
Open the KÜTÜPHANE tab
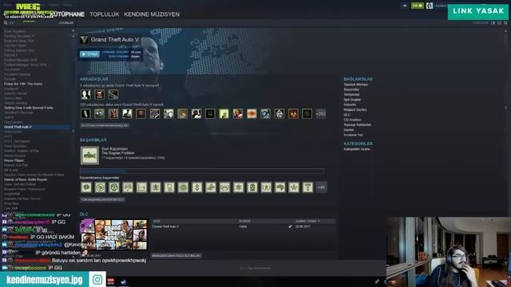pyautogui.click(x=67, y=14)
